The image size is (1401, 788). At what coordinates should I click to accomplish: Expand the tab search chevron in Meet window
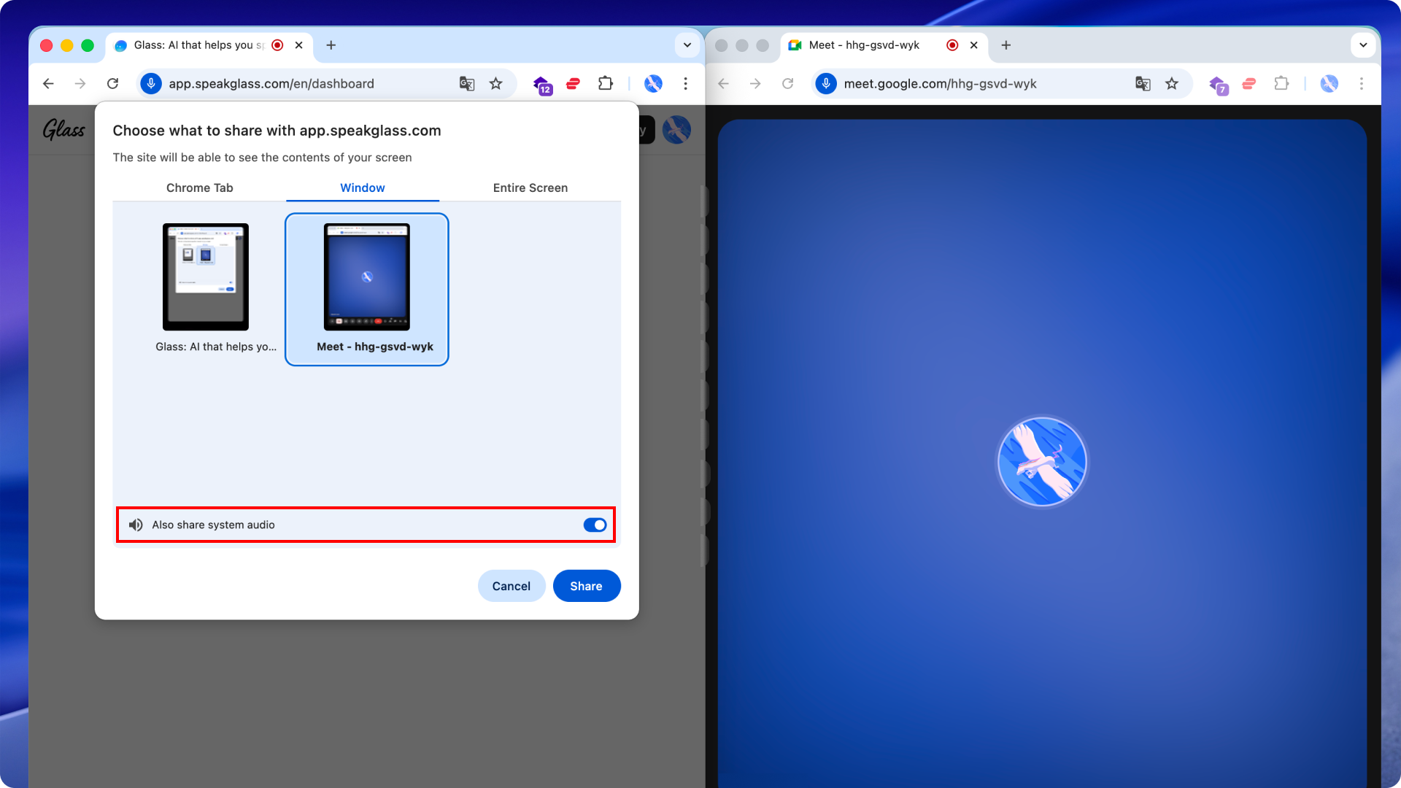1362,45
